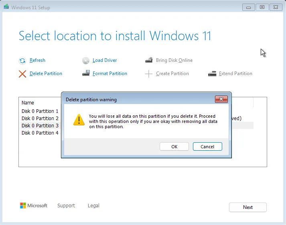Click the Refresh circular arrows icon

pyautogui.click(x=22, y=61)
